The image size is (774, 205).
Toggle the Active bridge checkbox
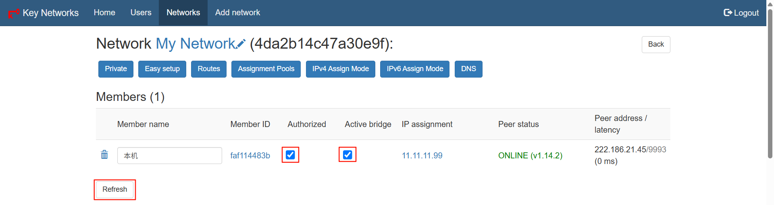[x=347, y=155]
